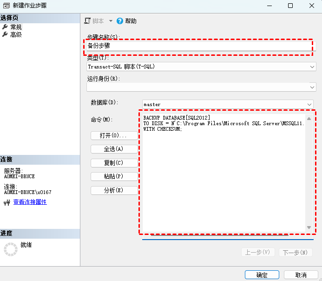The width and height of the screenshot is (322, 281).
Task: Click the 脚本 script icon in the toolbar
Action: click(87, 21)
